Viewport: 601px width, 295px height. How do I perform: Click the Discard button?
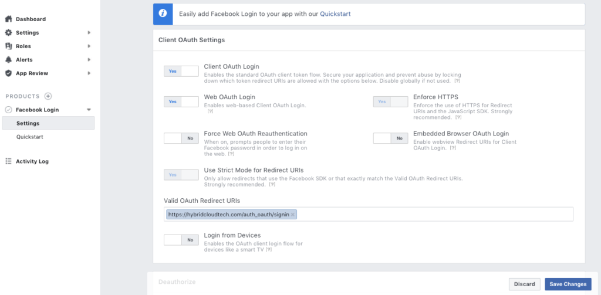(524, 284)
